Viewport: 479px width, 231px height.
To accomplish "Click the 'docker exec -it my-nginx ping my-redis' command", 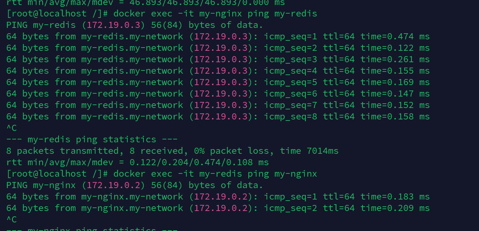I will [x=215, y=14].
